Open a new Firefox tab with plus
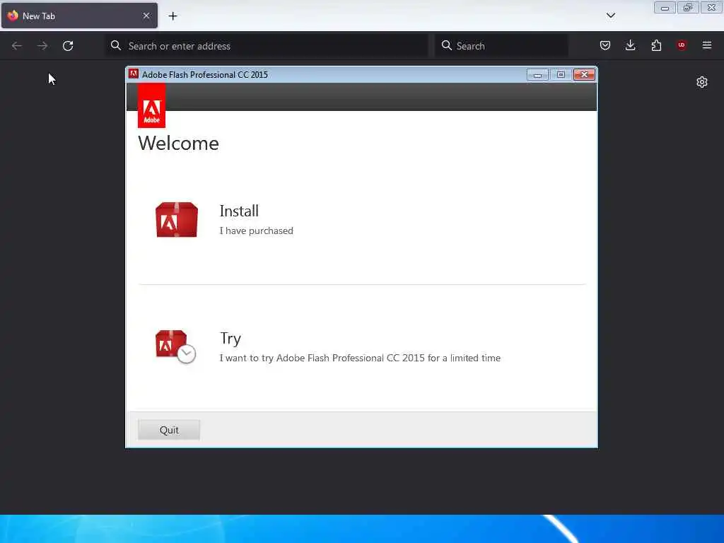Screen dimensions: 724x543 coord(173,16)
